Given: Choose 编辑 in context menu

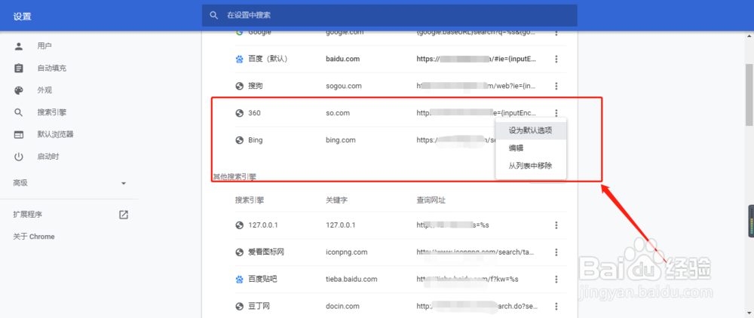Looking at the screenshot, I should coord(531,148).
